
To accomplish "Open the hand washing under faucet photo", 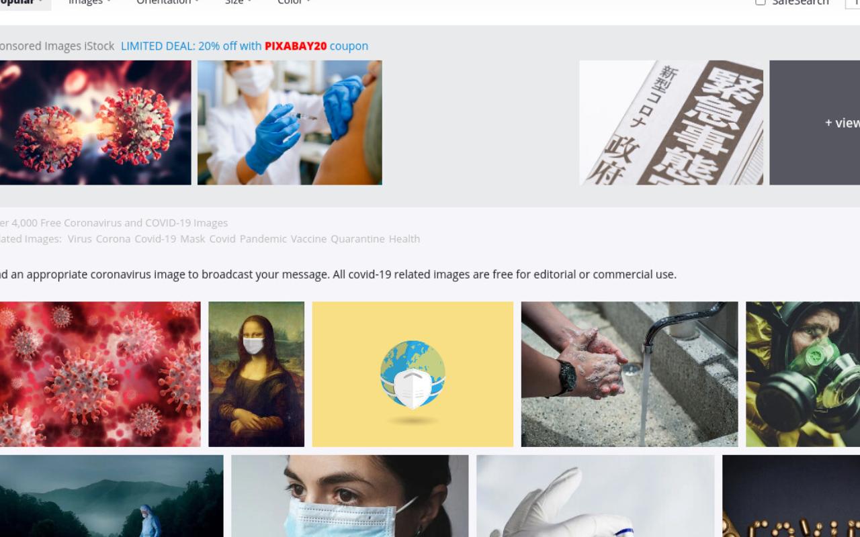I will [x=630, y=374].
